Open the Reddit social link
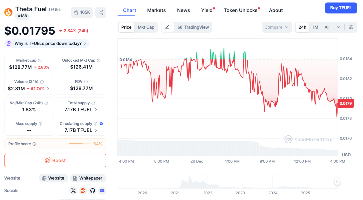 click(83, 191)
